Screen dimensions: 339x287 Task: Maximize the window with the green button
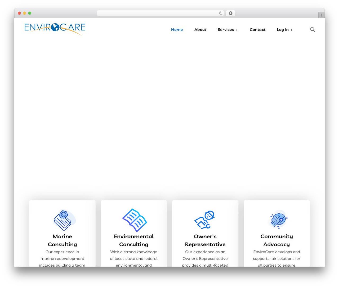pos(30,13)
